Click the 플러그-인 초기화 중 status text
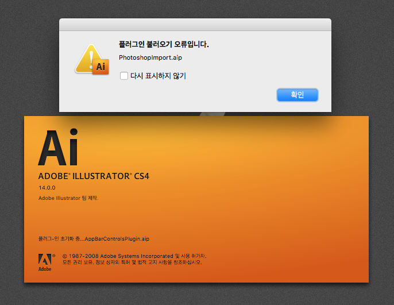Viewport: 394px width, 305px height. 59,238
